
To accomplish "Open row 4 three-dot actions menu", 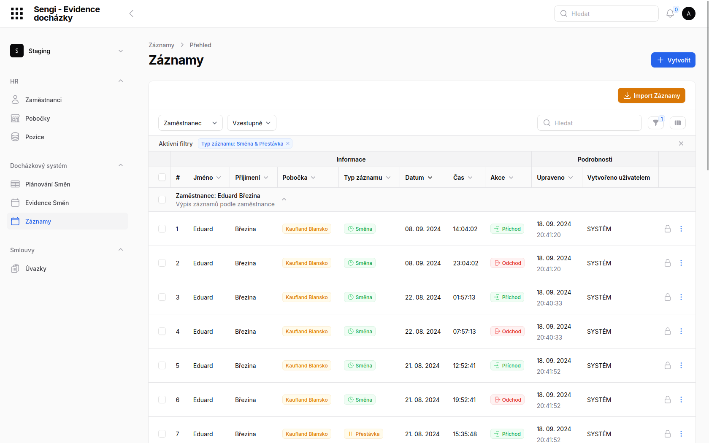I will (681, 331).
